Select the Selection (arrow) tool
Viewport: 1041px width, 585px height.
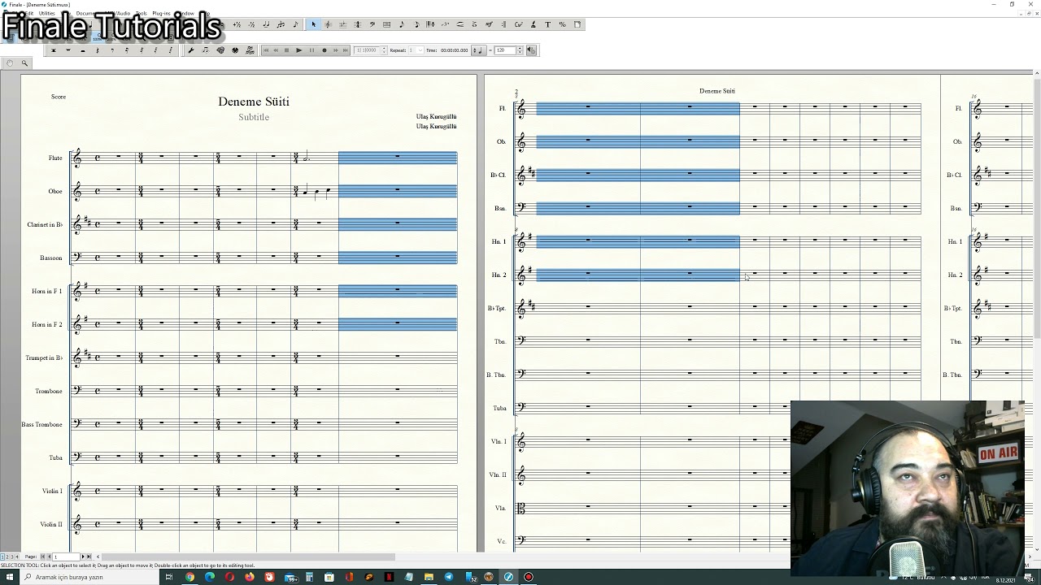[313, 24]
